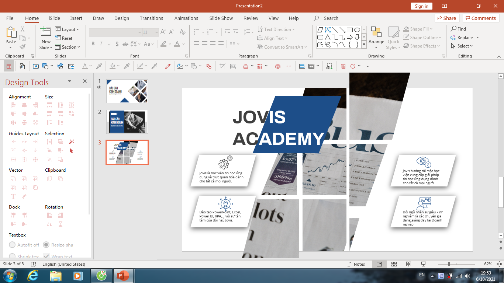Start Slide Show from status bar
Viewport: 504px width, 283px height.
pyautogui.click(x=423, y=264)
